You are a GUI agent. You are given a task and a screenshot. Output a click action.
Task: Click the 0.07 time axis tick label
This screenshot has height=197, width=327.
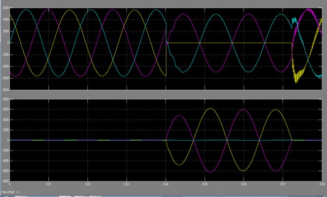tap(283, 184)
